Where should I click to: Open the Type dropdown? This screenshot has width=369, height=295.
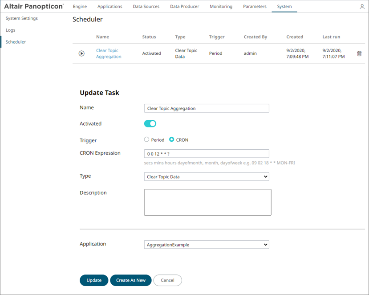tap(206, 176)
